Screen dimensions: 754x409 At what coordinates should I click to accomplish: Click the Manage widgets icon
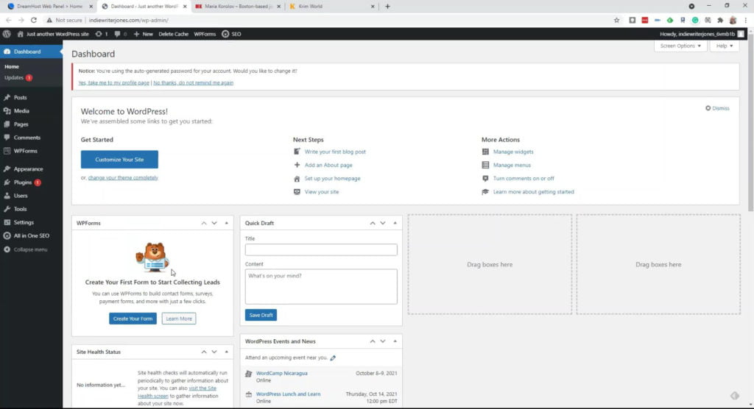point(485,152)
